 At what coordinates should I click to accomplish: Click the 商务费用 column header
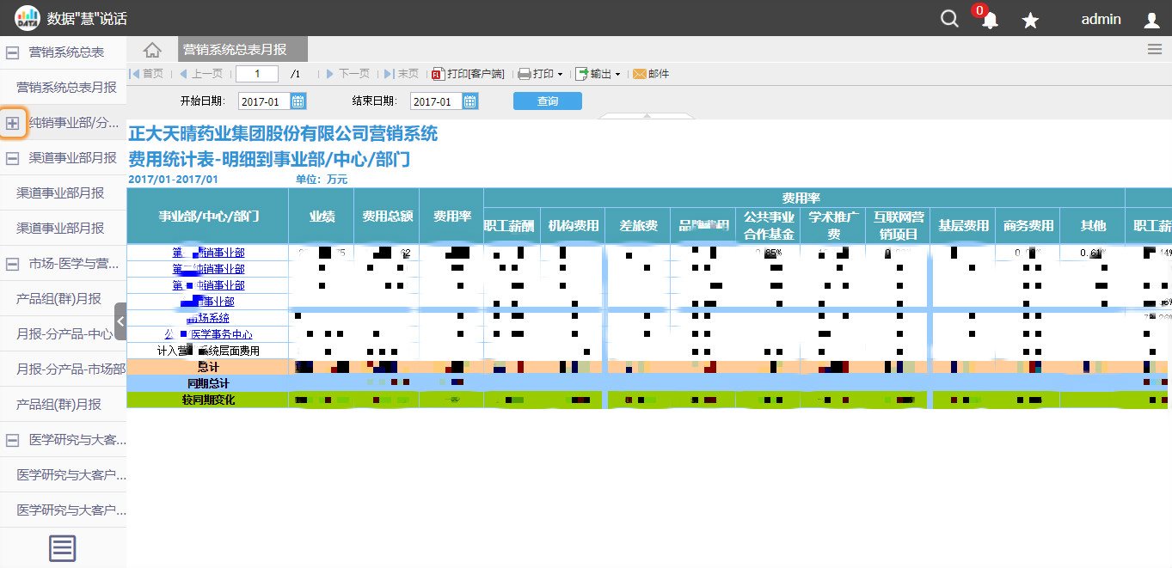(x=1028, y=225)
